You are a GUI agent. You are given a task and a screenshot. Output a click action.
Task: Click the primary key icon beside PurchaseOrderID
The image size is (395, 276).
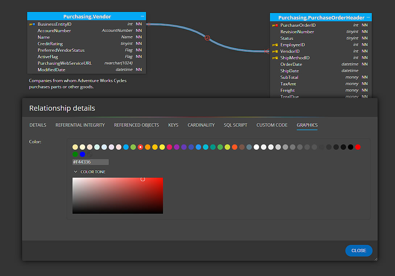(x=274, y=25)
